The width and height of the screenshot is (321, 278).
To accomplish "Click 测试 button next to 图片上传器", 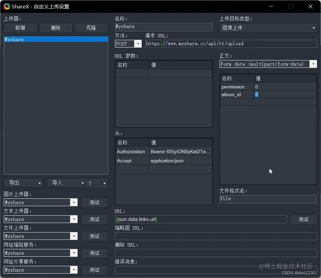I will coord(94,203).
